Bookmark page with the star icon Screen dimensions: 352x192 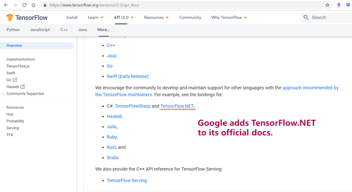(327, 5)
